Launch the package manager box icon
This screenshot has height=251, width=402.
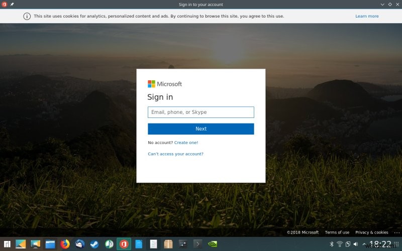(168, 244)
